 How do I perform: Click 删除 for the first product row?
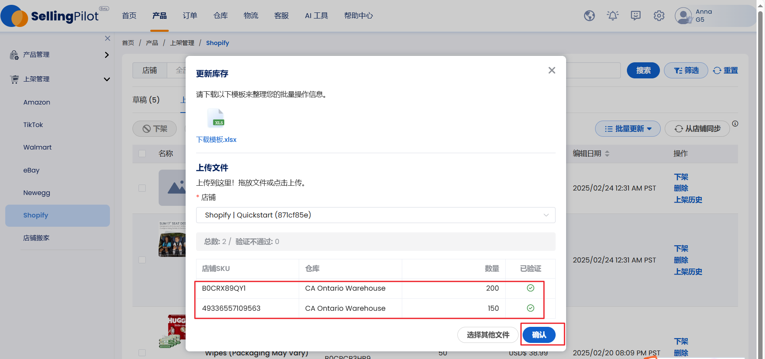pos(681,188)
